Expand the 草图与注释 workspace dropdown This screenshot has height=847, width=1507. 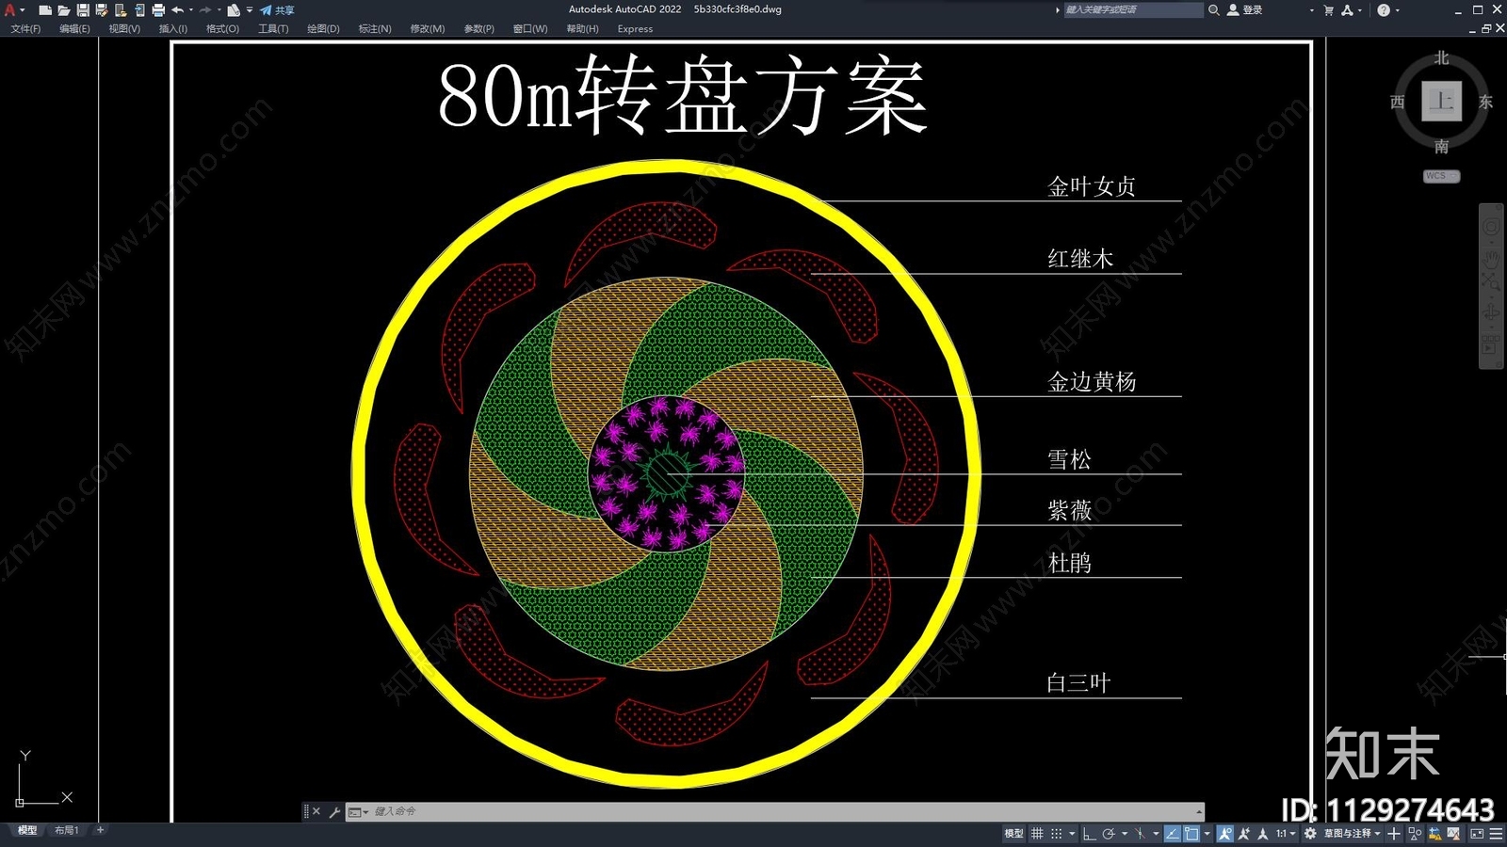[1352, 834]
